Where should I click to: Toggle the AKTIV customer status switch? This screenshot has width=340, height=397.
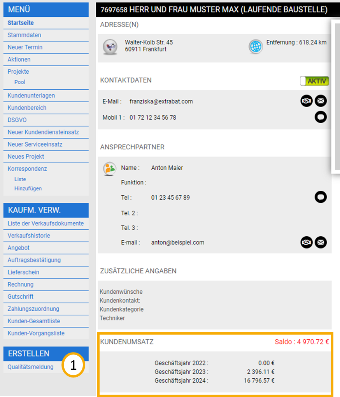(314, 81)
